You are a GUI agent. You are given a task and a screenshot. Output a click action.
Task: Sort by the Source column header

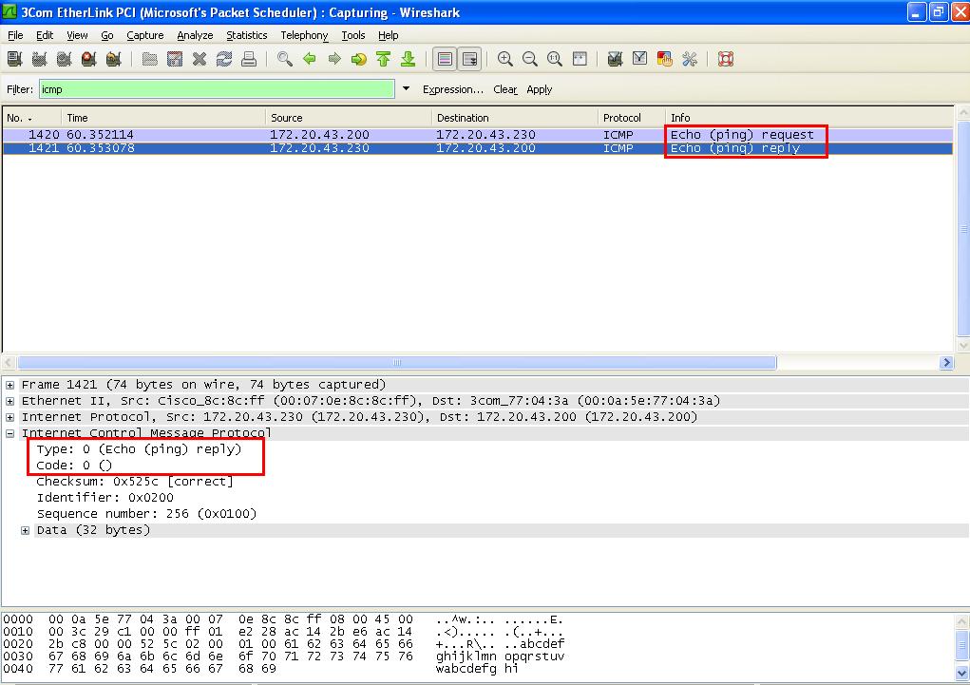click(349, 118)
